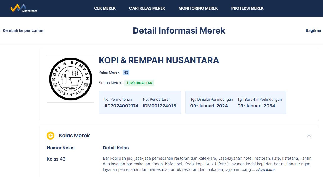The width and height of the screenshot is (323, 177).
Task: Click Kembali ke pencarian link
Action: point(23,30)
